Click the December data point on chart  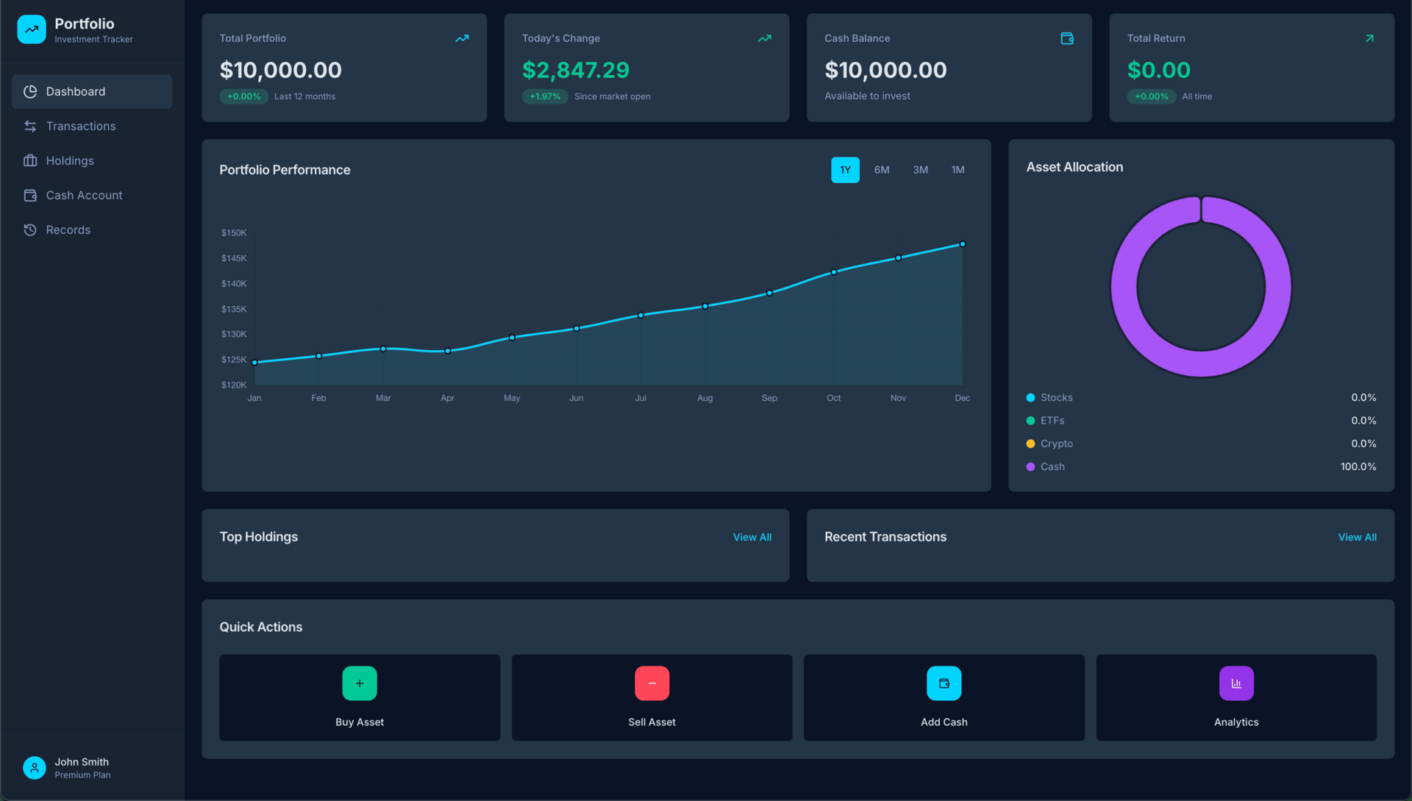click(x=962, y=244)
